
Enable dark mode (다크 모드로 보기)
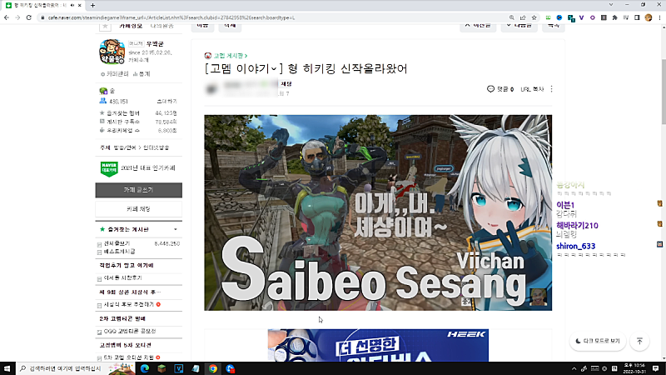tap(598, 341)
